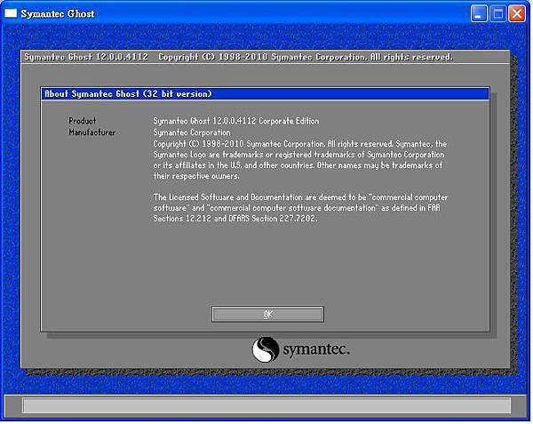Click the empty status bar field at bottom

click(266, 405)
